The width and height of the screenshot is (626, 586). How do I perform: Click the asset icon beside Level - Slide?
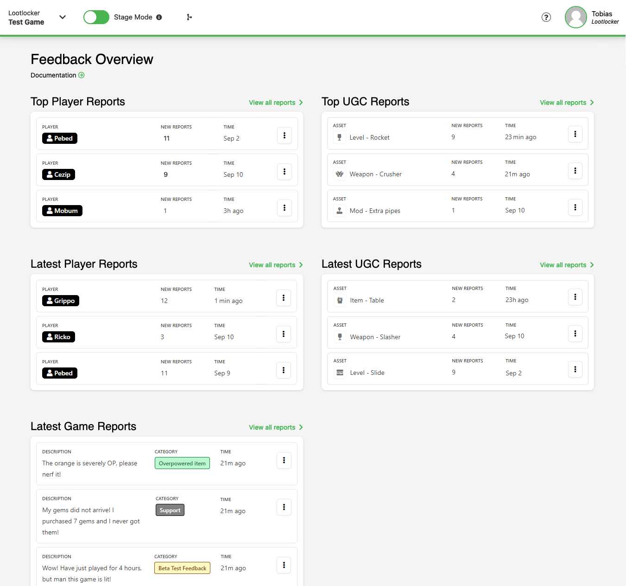click(340, 373)
